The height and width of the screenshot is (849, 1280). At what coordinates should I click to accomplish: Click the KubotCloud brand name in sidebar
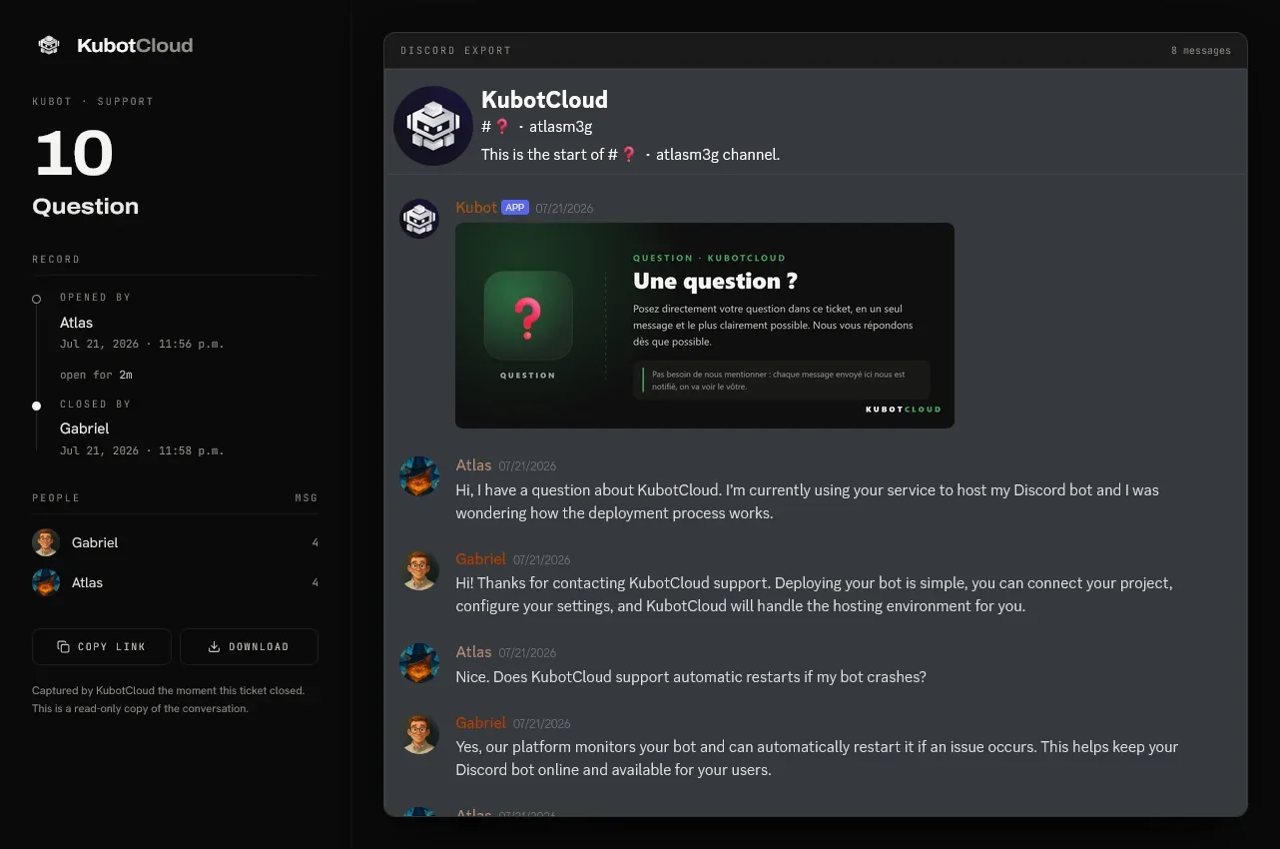click(x=135, y=45)
